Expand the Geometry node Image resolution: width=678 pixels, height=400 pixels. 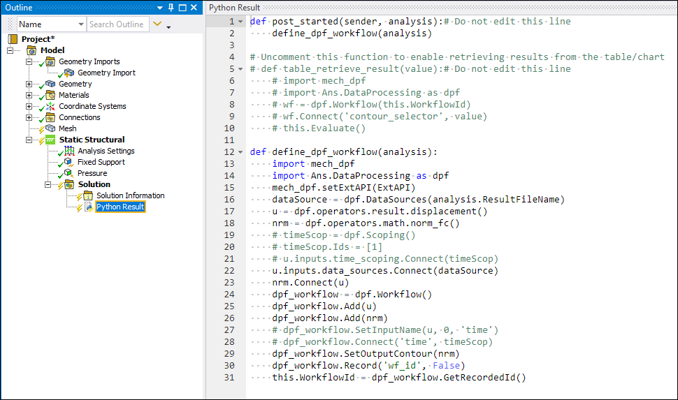click(x=29, y=84)
